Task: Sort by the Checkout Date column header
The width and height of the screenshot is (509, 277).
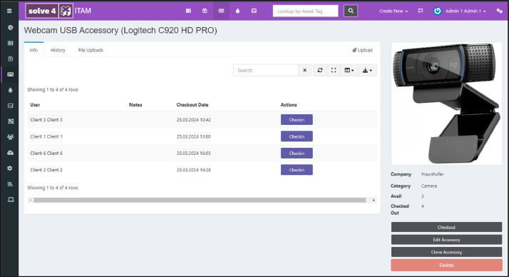Action: coord(192,105)
